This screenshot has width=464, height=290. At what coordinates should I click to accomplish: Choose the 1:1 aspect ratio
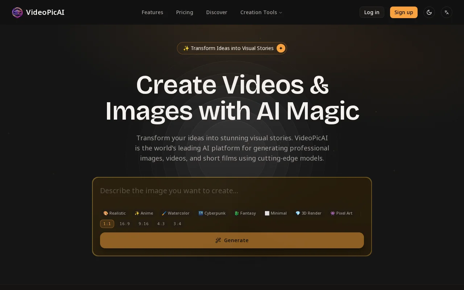coord(107,224)
